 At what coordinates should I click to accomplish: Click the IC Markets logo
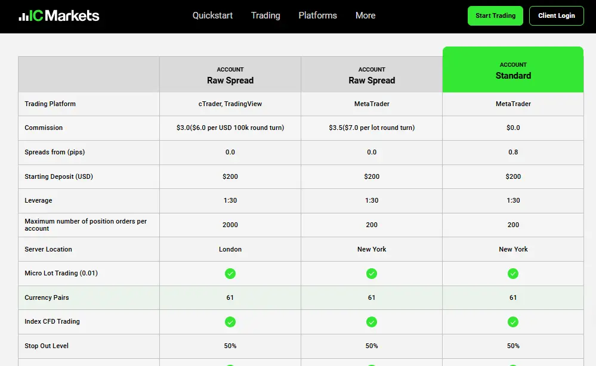point(59,15)
